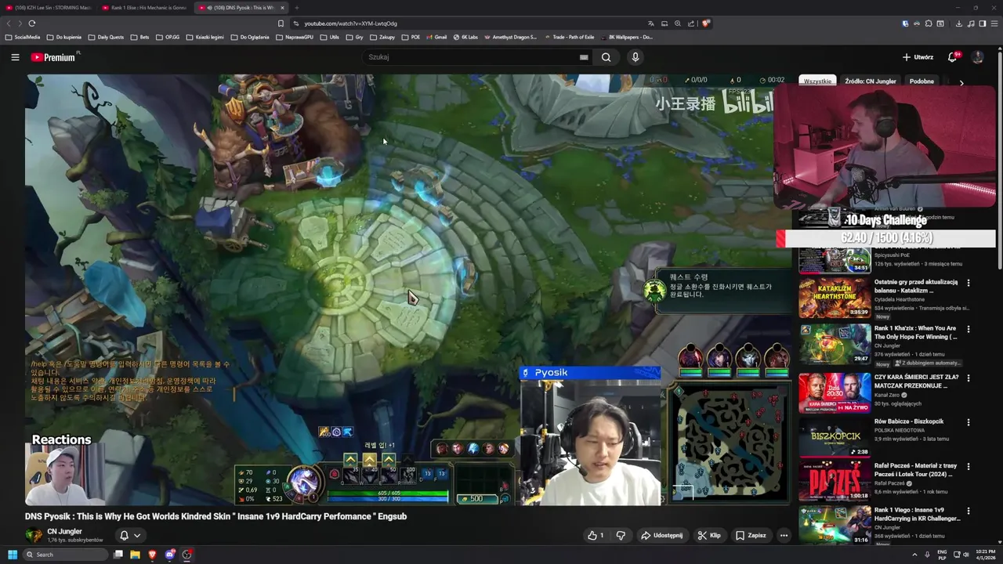This screenshot has height=564, width=1003.
Task: Open the Biszkopcik video thumbnail
Action: (835, 436)
